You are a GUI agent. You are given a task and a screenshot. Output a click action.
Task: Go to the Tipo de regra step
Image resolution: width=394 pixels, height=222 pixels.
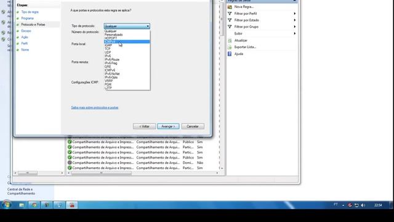pos(30,12)
